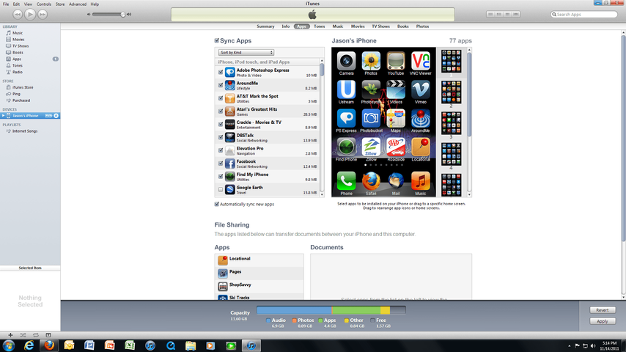Select the Maps app icon
Viewport: 626px width, 352px height.
pos(396,118)
